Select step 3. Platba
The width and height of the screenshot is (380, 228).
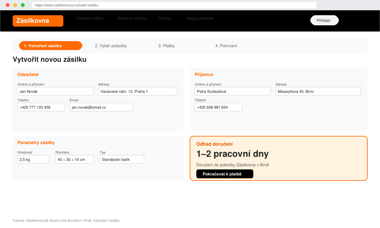coord(166,46)
